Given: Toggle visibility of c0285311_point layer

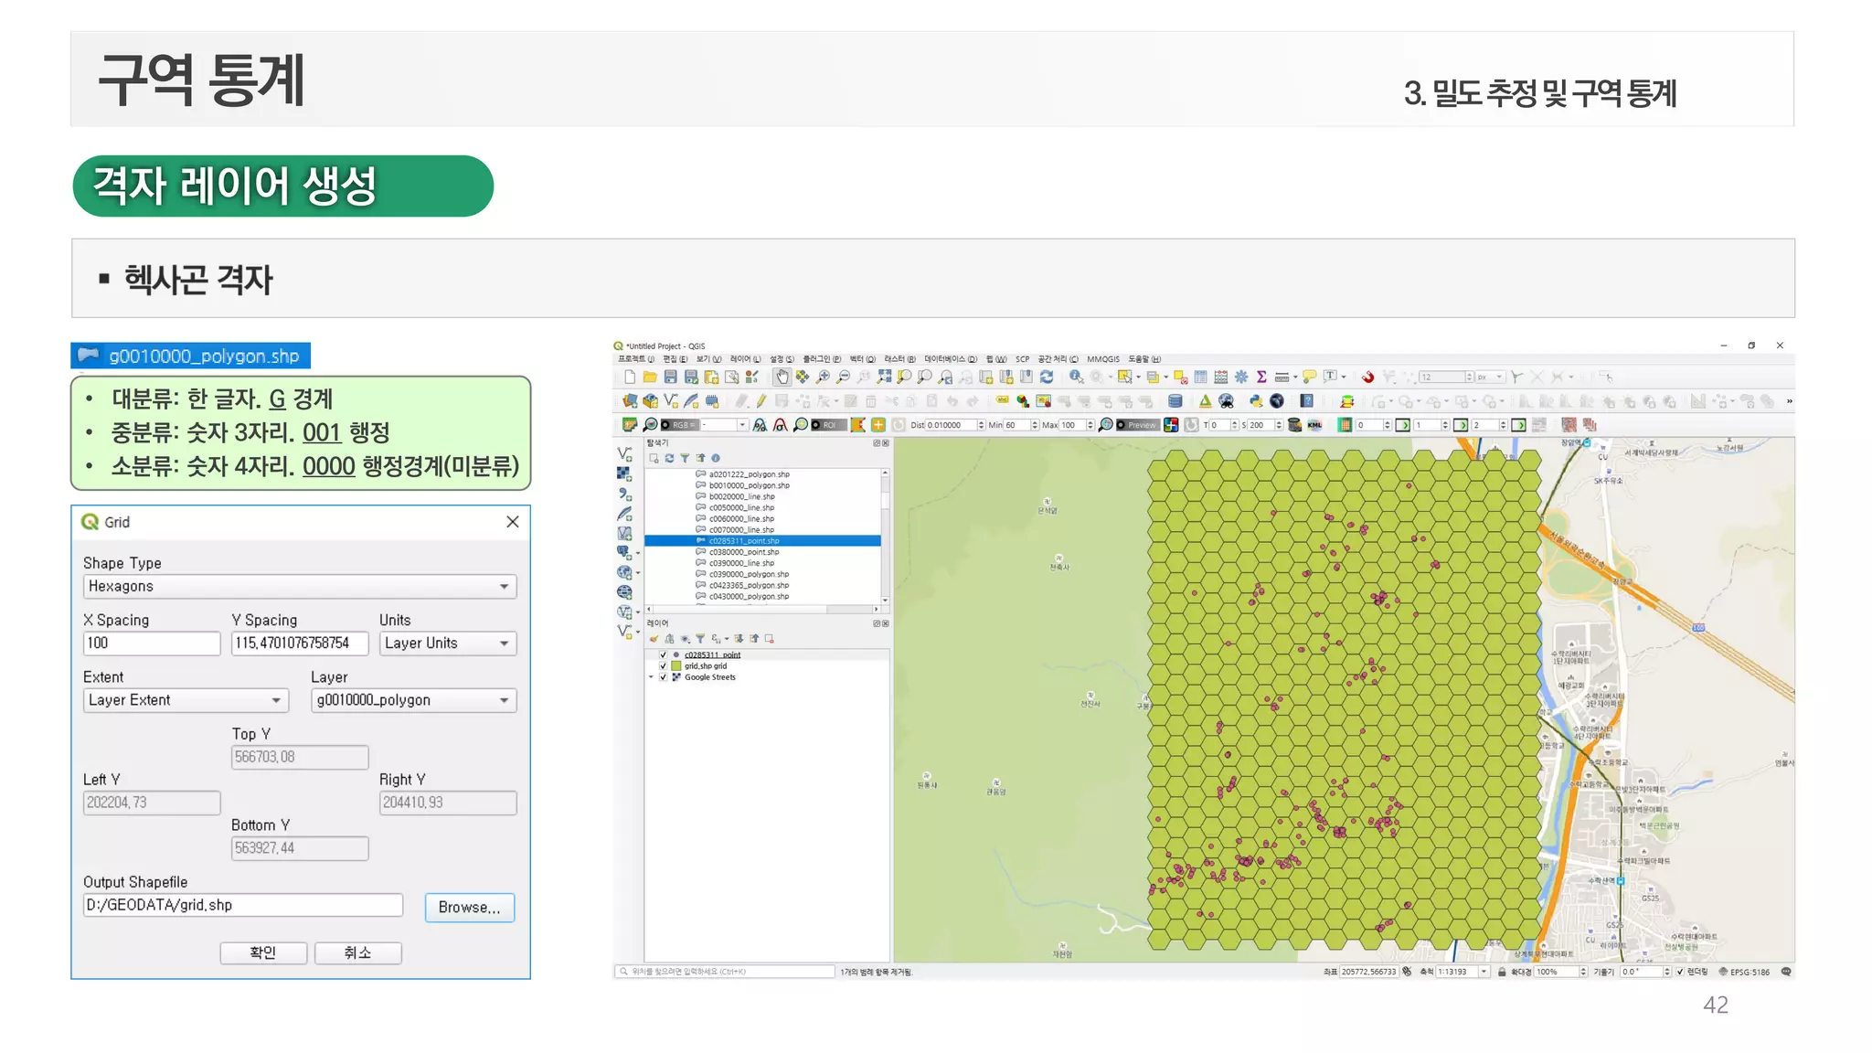Looking at the screenshot, I should pyautogui.click(x=663, y=654).
